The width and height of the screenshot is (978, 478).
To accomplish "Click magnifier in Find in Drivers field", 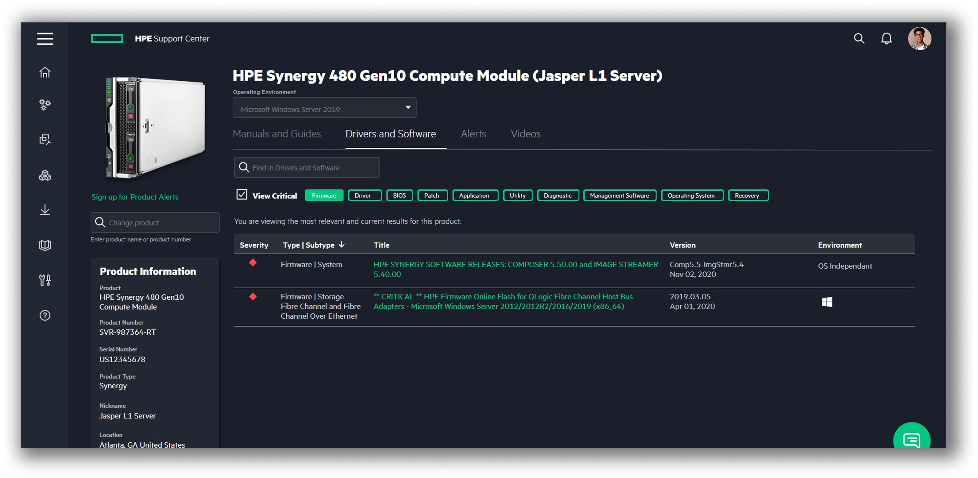I will 244,167.
